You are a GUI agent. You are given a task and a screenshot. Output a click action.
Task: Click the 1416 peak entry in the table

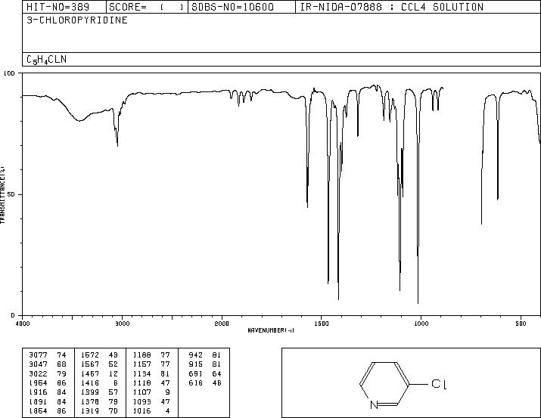click(x=99, y=382)
